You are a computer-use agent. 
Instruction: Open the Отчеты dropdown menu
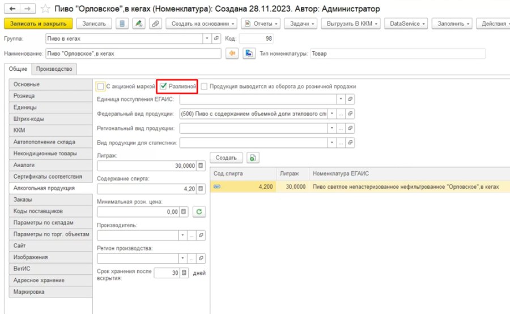pyautogui.click(x=261, y=24)
